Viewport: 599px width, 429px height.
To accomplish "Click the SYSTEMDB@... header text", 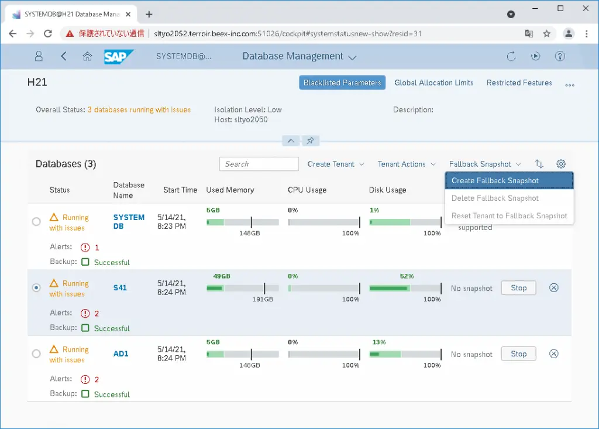I will pos(183,57).
